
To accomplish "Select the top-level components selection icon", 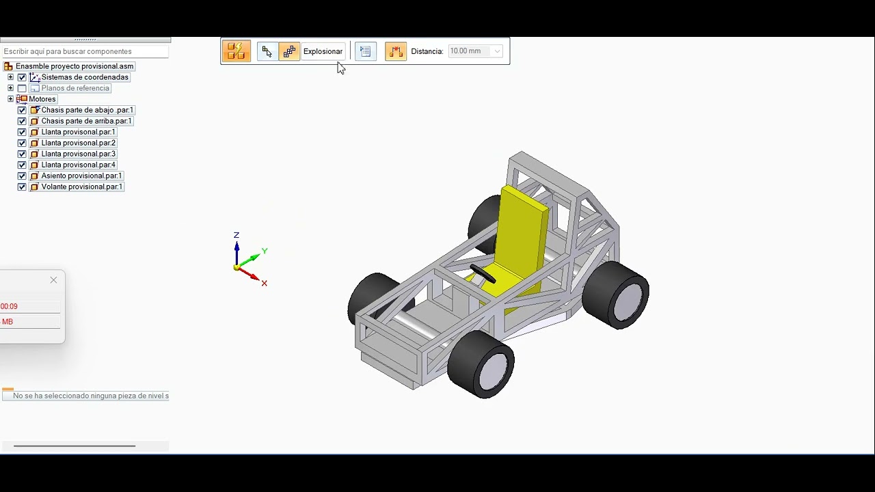I will (267, 51).
